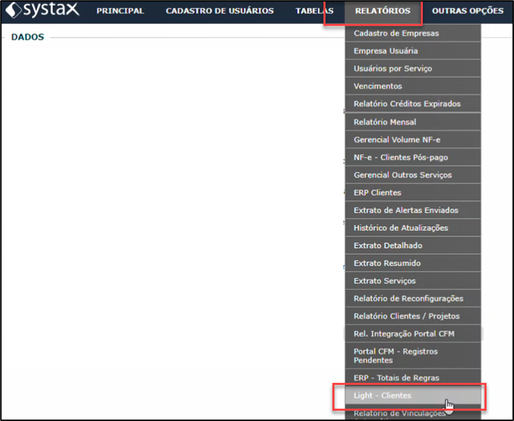Select the Vencimentos entry

pyautogui.click(x=413, y=86)
